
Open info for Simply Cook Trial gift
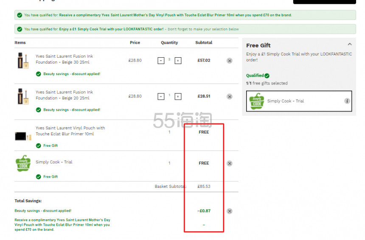tap(347, 101)
